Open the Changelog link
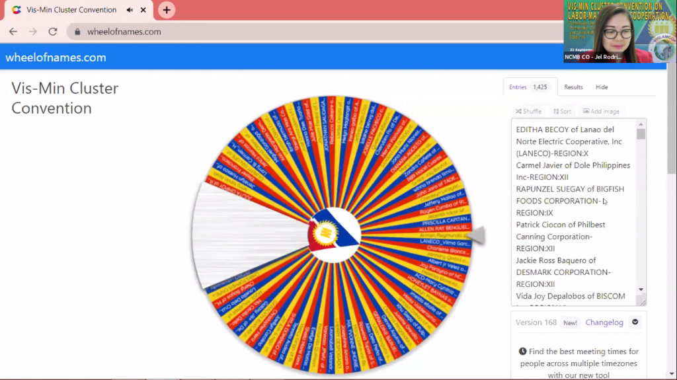 [604, 323]
